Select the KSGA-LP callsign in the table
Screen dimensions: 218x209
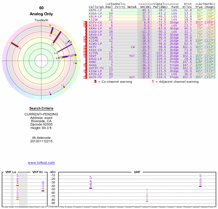95,13
